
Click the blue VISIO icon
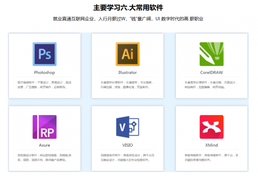128,127
